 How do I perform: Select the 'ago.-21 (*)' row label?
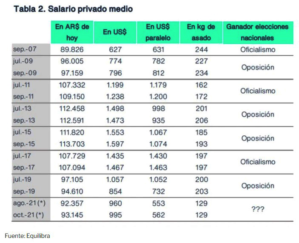point(28,203)
